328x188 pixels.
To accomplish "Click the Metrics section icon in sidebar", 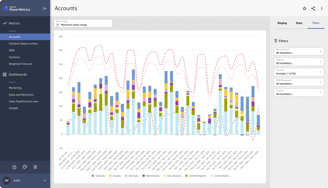I will tap(4, 23).
